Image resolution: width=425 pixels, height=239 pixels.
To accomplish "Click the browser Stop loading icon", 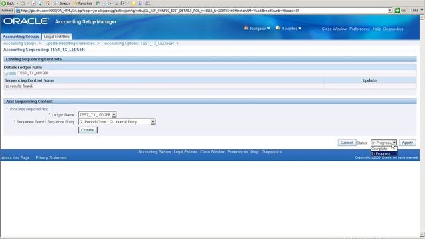I will [x=33, y=3].
